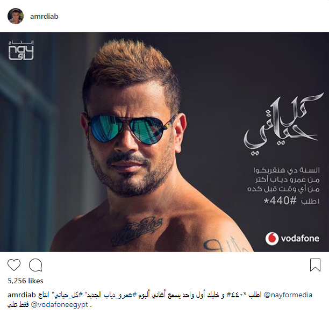Open the #كل_حياتي hashtag
Viewport: 329px width, 315px height.
pos(69,295)
